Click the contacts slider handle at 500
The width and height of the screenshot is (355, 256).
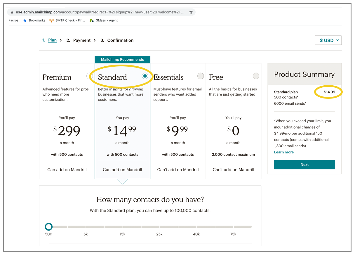pos(49,226)
